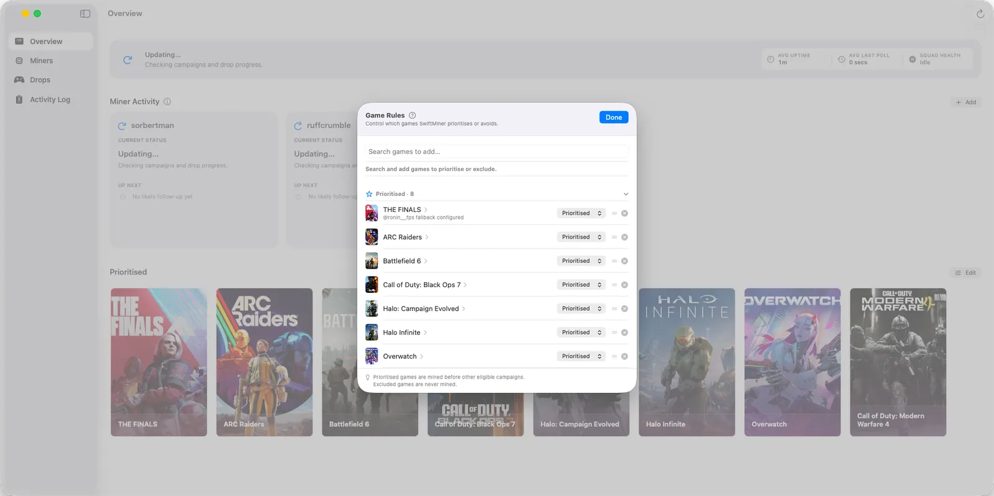Viewport: 994px width, 496px height.
Task: Click the AVG LAST POLL stat
Action: tap(864, 59)
